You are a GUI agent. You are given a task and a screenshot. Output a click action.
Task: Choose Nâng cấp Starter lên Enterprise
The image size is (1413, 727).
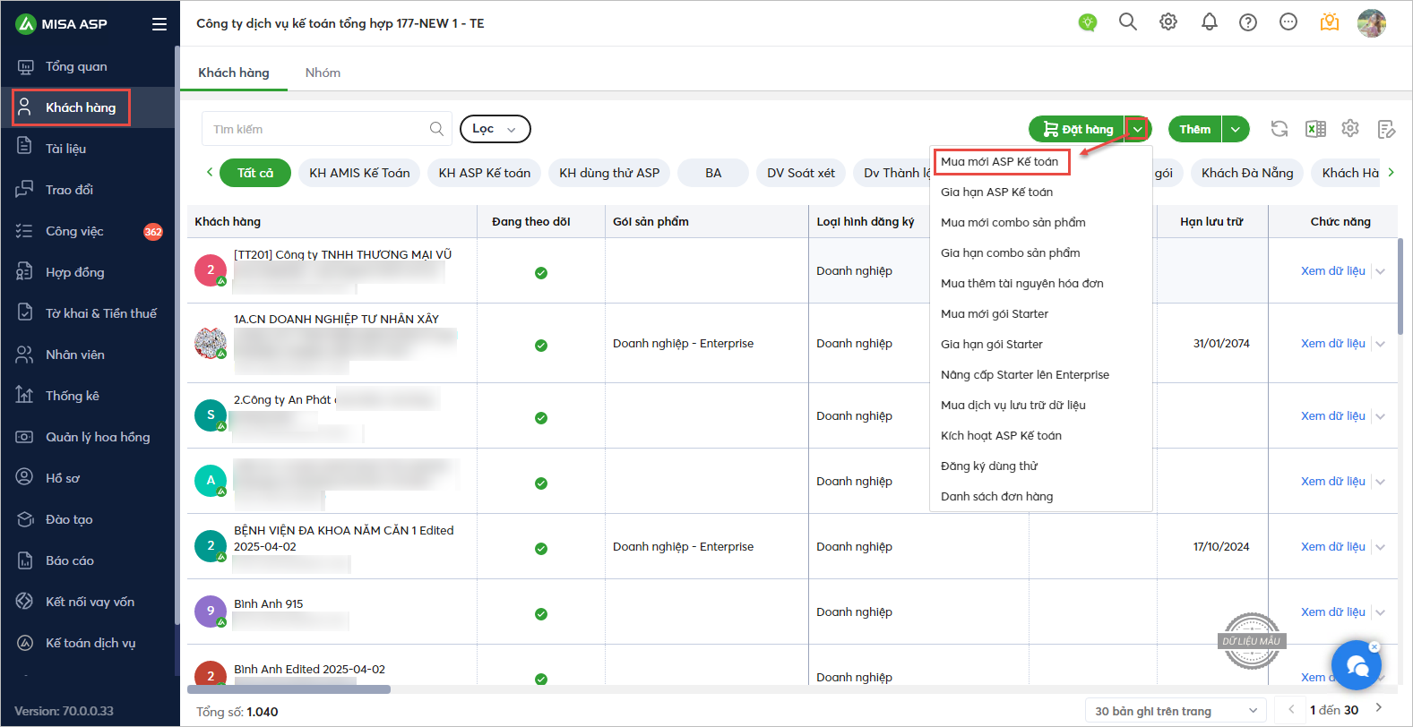point(1025,374)
